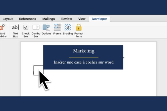This screenshot has height=111, width=167.
Task: Switch to the Layout tab
Action: click(x=8, y=19)
